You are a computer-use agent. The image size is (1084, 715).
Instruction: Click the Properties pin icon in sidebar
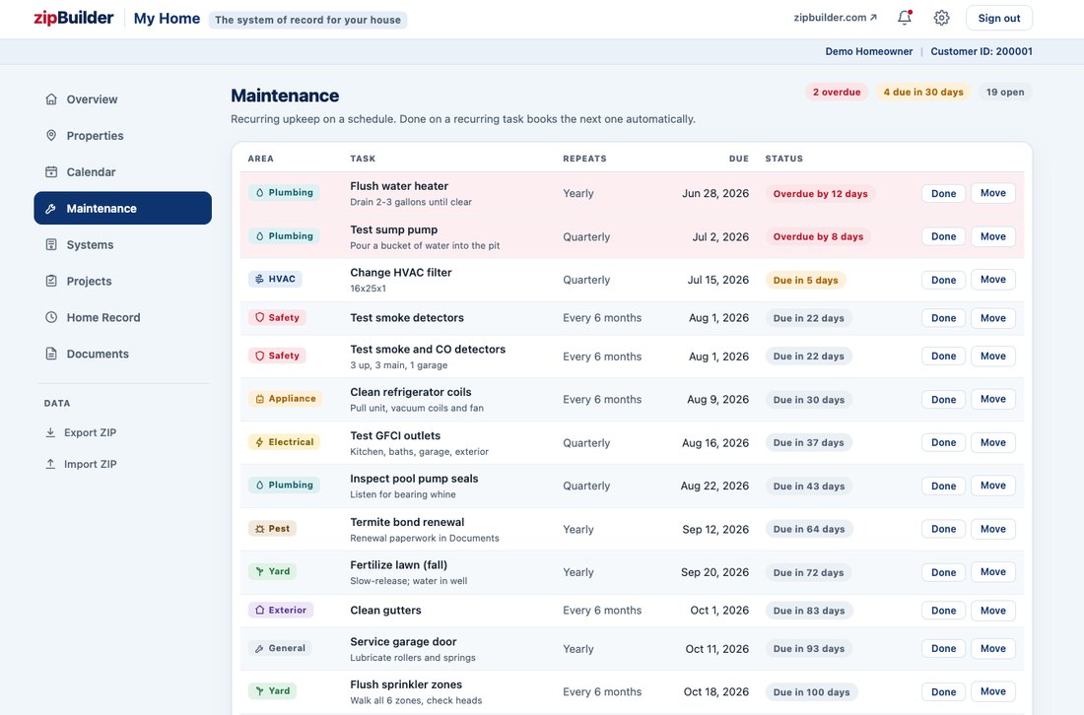(51, 135)
